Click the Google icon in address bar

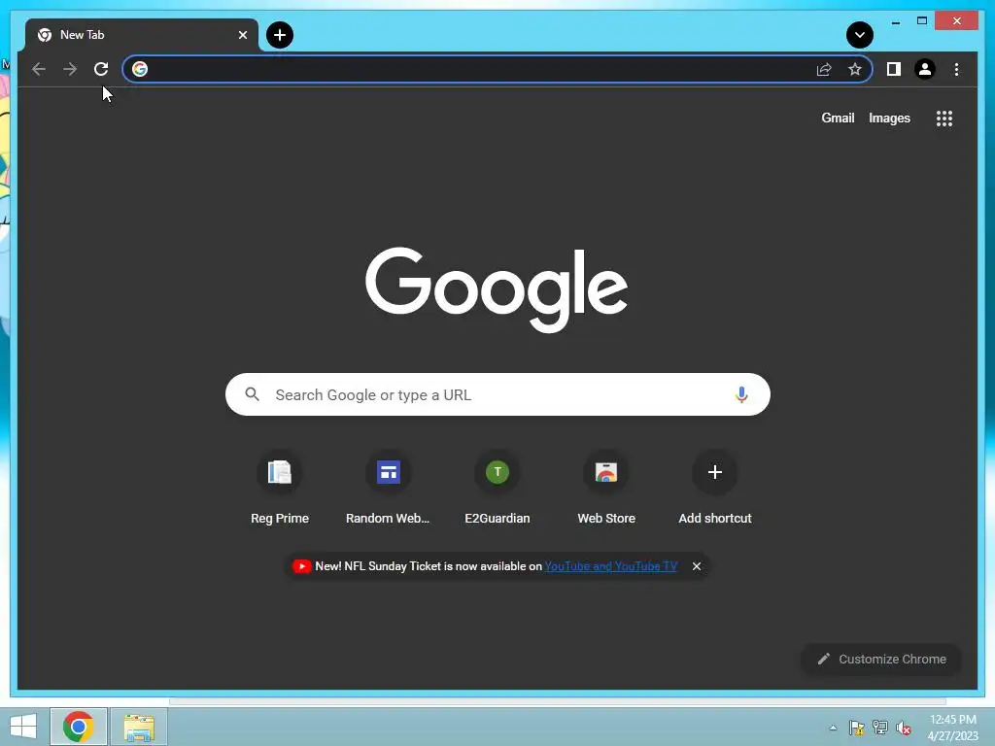(140, 69)
